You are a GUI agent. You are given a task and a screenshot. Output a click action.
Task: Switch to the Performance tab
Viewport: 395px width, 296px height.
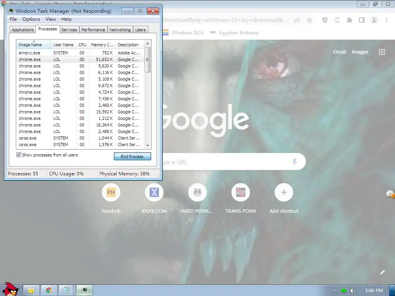click(93, 30)
